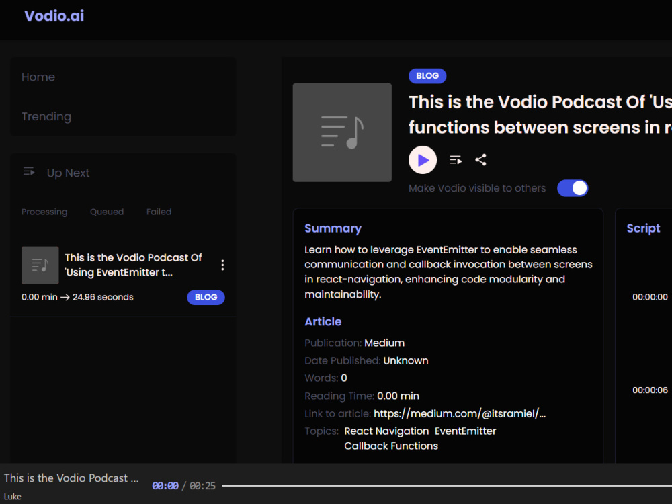Click the 00:25 total duration in the player
The image size is (672, 504).
[202, 486]
